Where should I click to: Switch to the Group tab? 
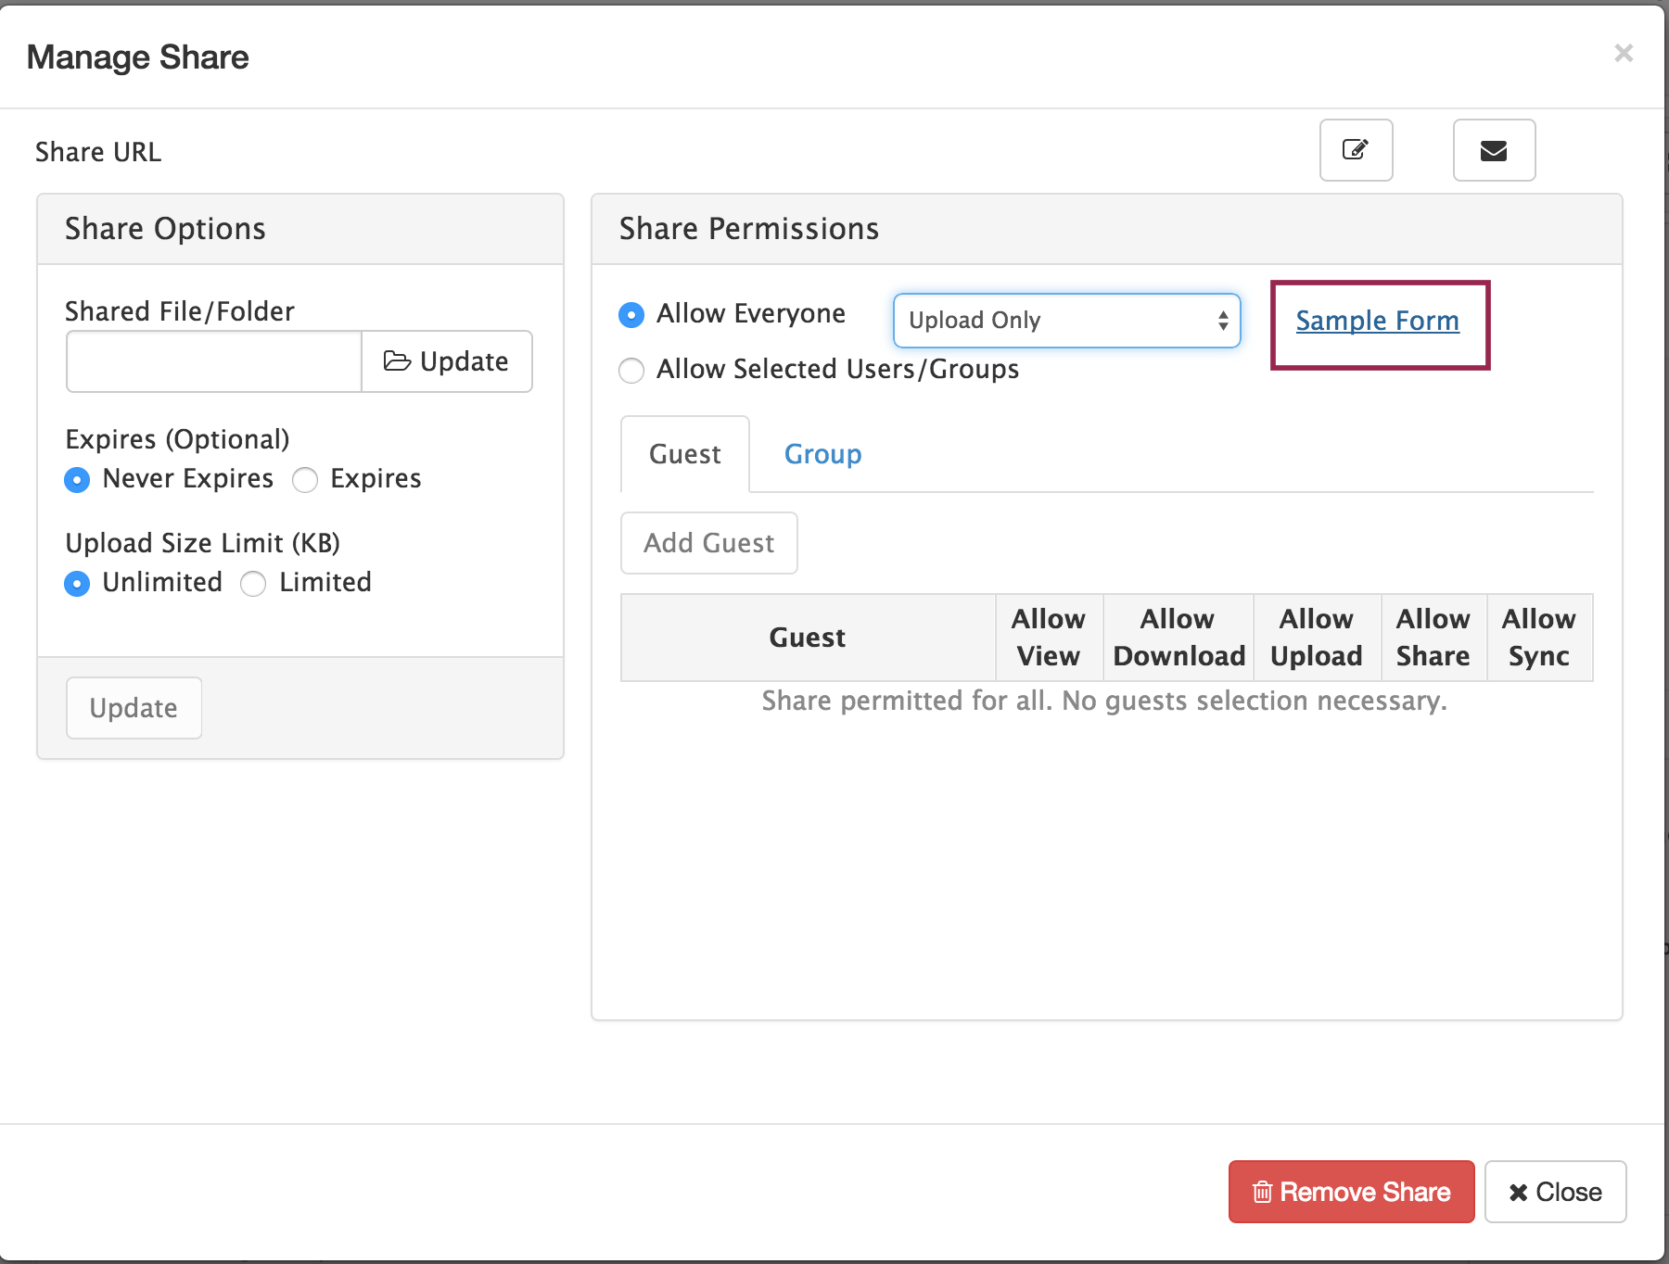(822, 454)
